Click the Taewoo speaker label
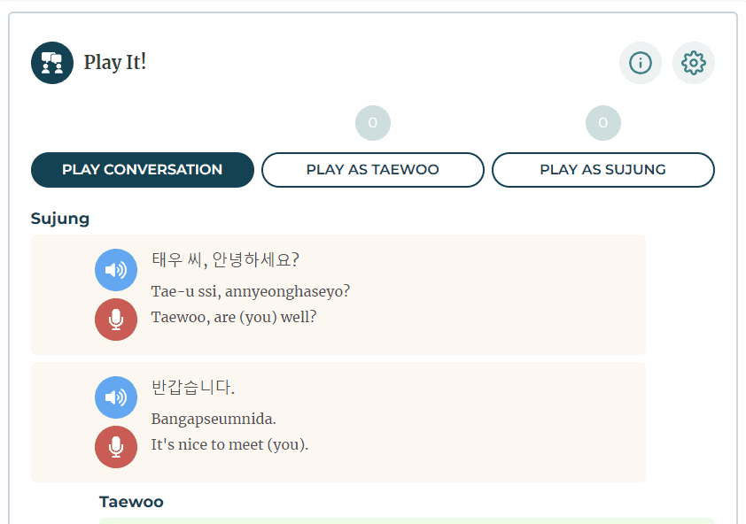The height and width of the screenshot is (524, 746). click(x=131, y=501)
